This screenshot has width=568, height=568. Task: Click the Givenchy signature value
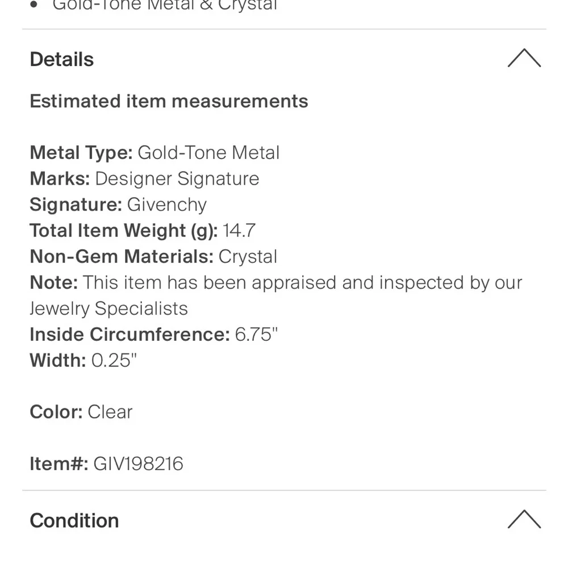click(166, 204)
